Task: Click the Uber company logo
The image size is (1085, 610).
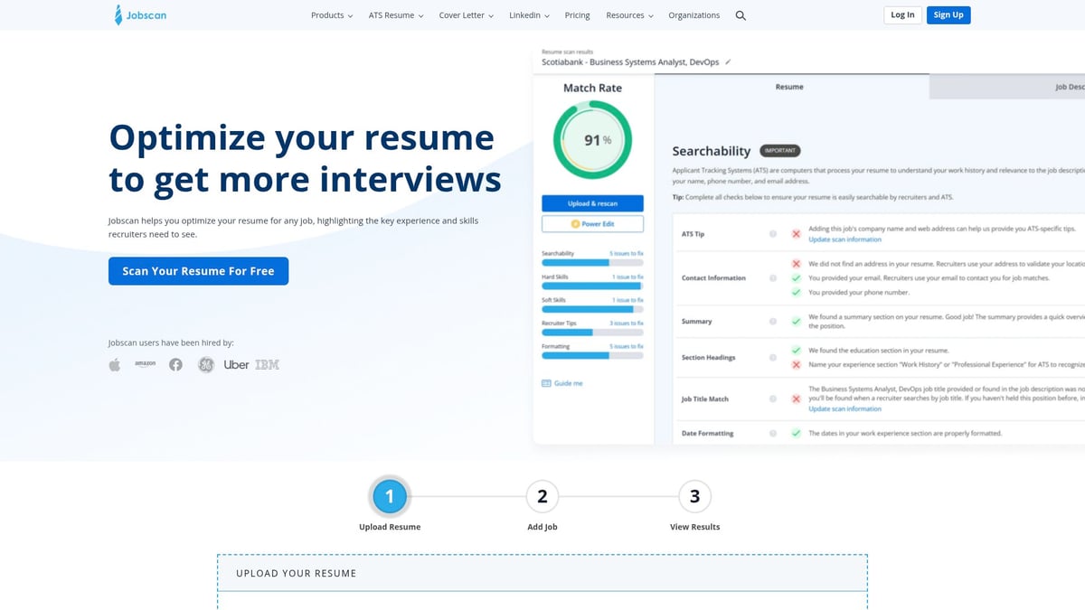Action: (x=236, y=364)
